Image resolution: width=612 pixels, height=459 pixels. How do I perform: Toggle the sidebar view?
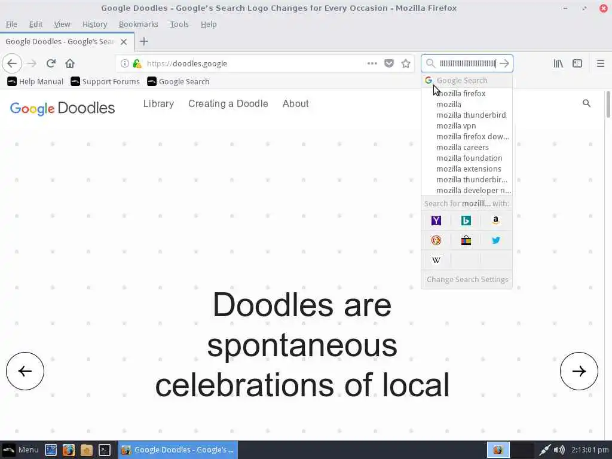(x=577, y=63)
